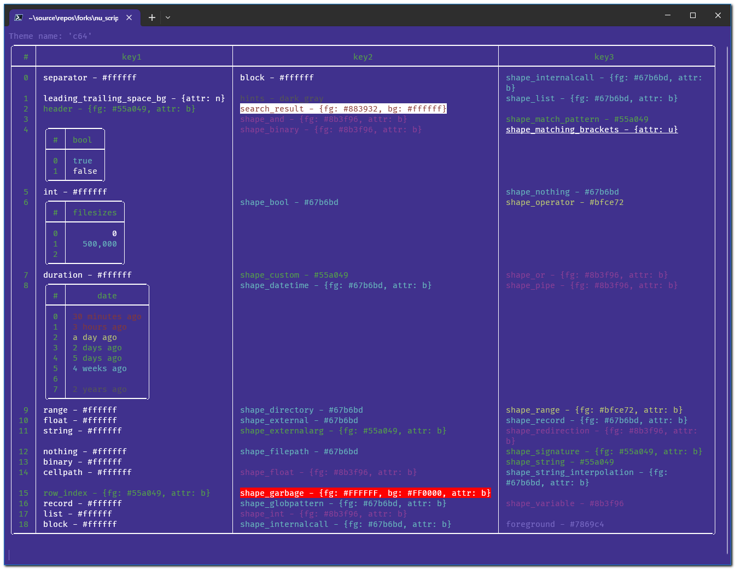Click the shape_pipe entry
This screenshot has height=569, width=735.
point(592,285)
